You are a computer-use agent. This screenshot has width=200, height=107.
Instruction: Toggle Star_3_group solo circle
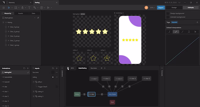[x=6, y=36]
